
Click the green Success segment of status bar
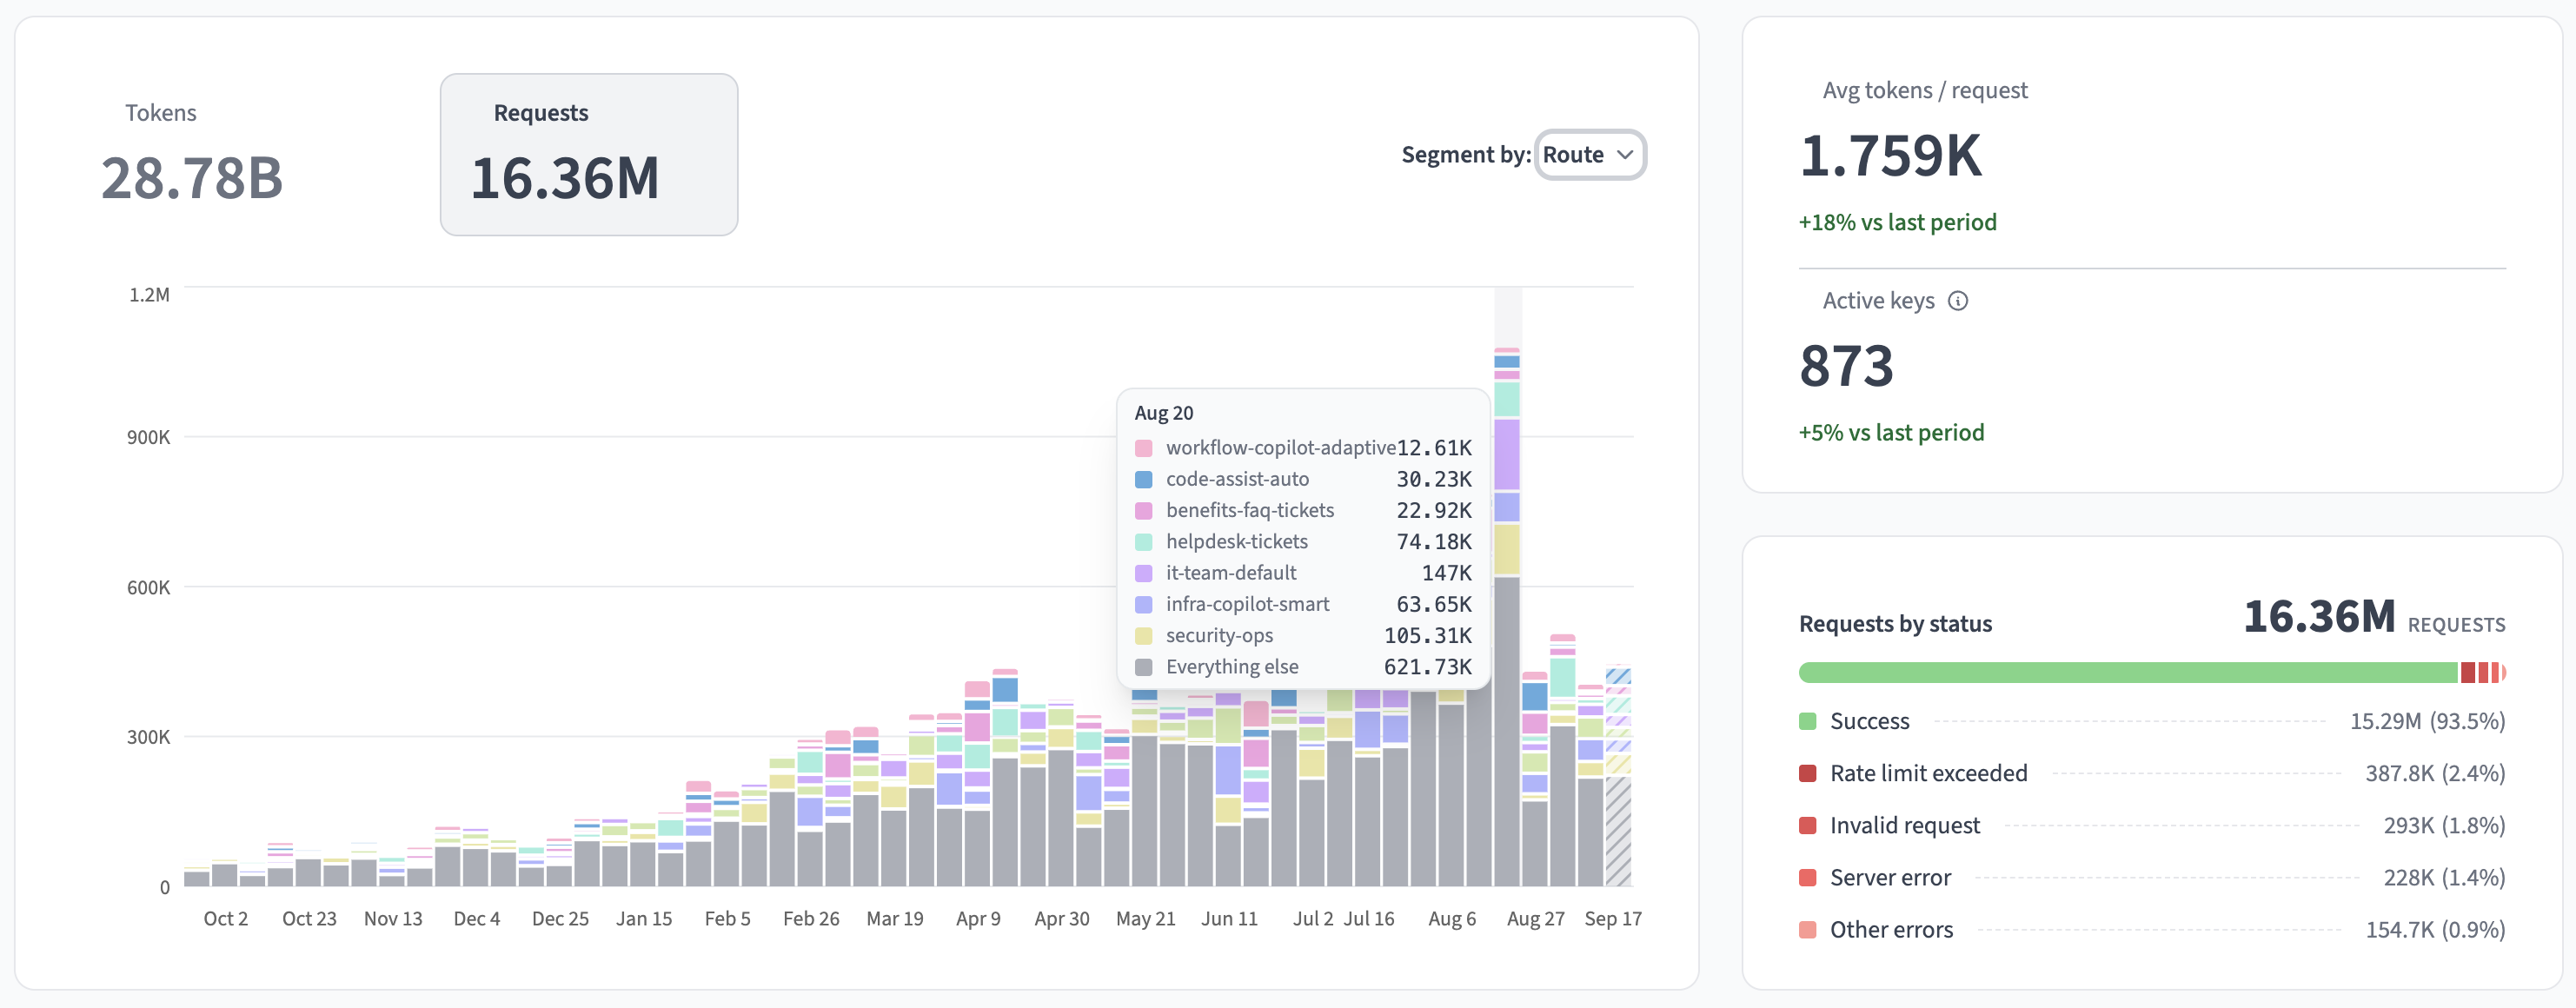pos(2128,672)
